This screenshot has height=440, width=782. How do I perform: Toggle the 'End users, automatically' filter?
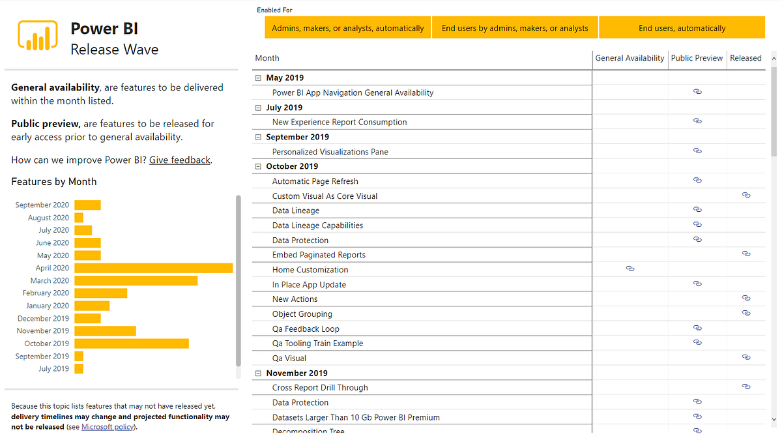click(682, 27)
